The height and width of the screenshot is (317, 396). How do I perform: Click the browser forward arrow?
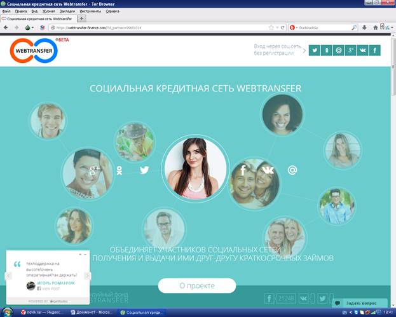tap(17, 27)
